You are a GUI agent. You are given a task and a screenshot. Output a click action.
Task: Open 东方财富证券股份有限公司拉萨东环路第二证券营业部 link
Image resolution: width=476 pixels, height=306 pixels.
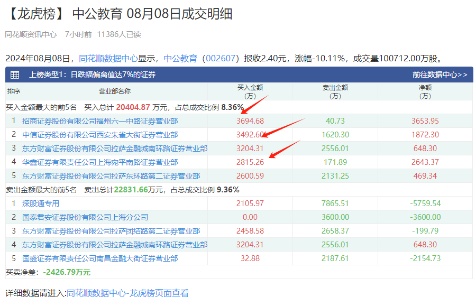click(111, 176)
